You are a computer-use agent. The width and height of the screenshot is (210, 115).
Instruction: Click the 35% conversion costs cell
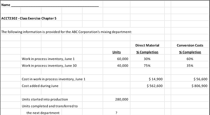click(190, 66)
